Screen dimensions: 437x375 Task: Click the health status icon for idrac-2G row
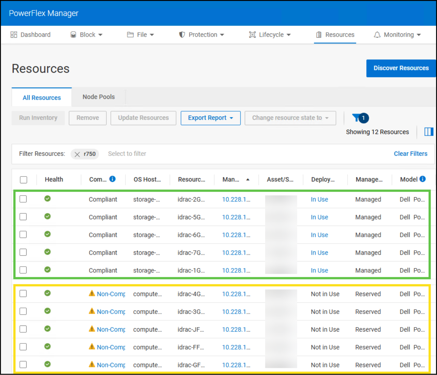(x=48, y=199)
